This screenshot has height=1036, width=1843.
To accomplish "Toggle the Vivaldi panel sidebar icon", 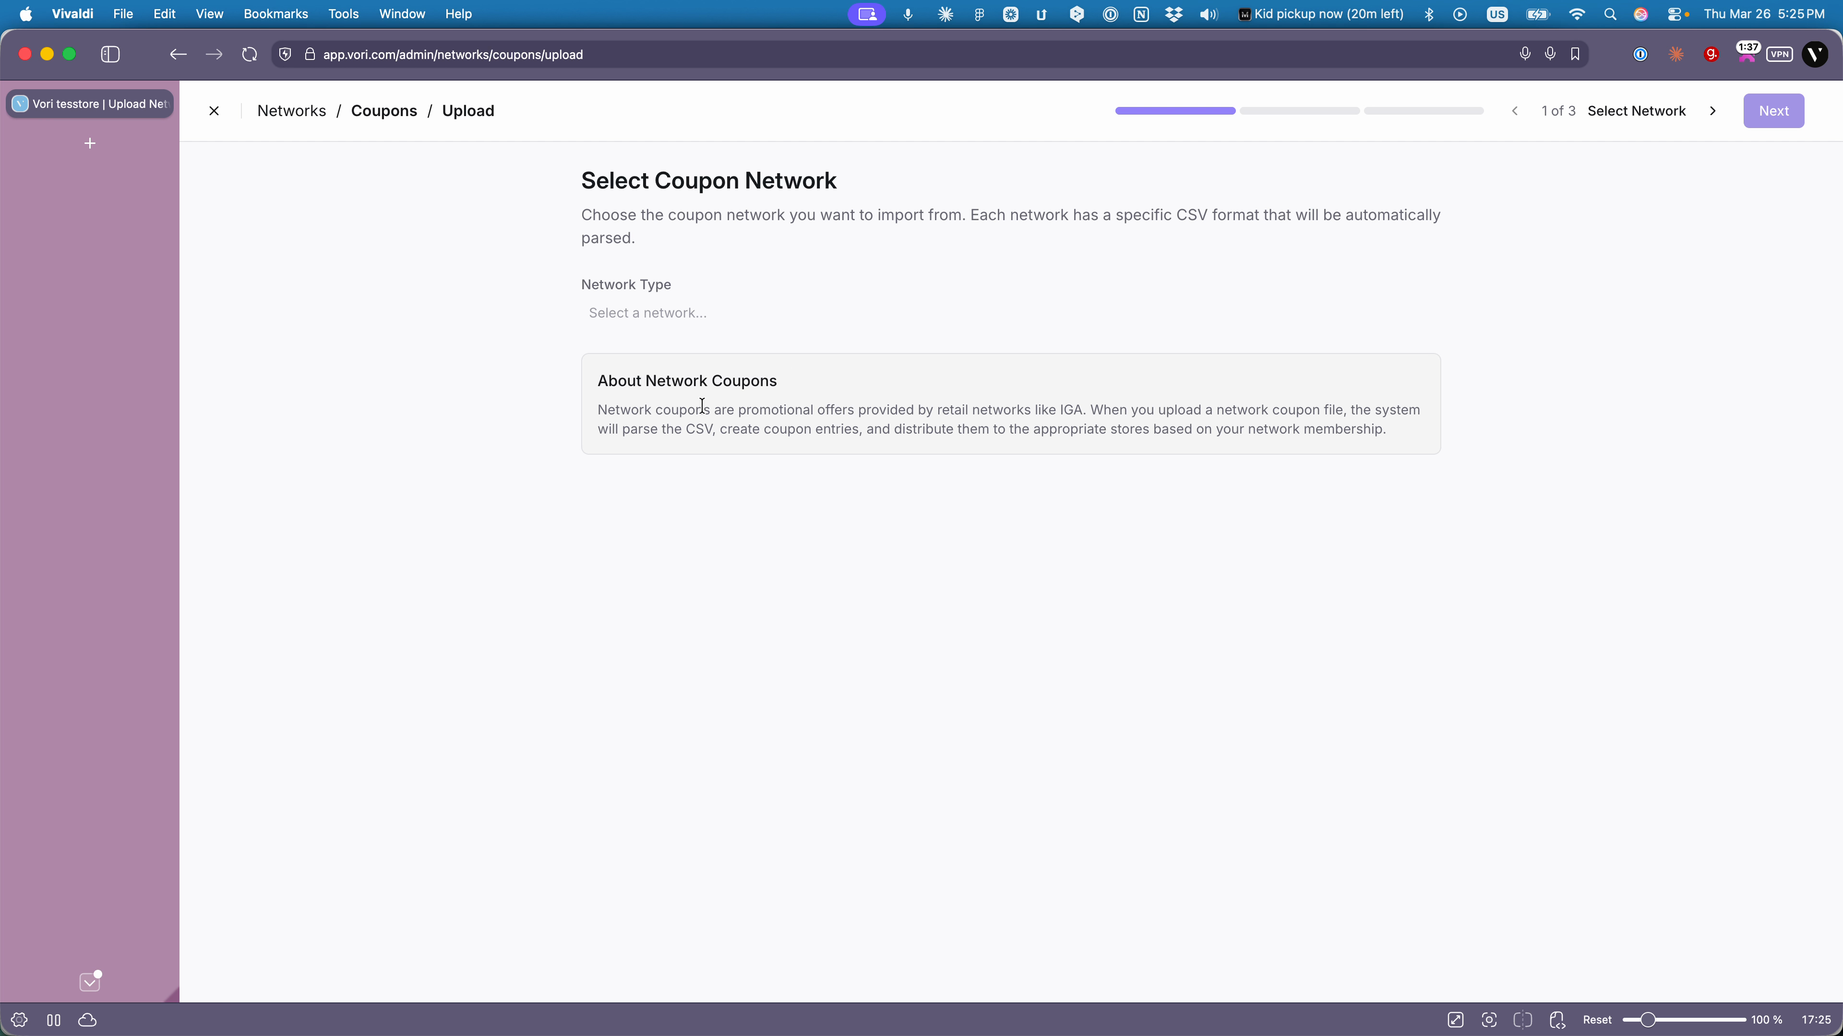I will click(110, 54).
